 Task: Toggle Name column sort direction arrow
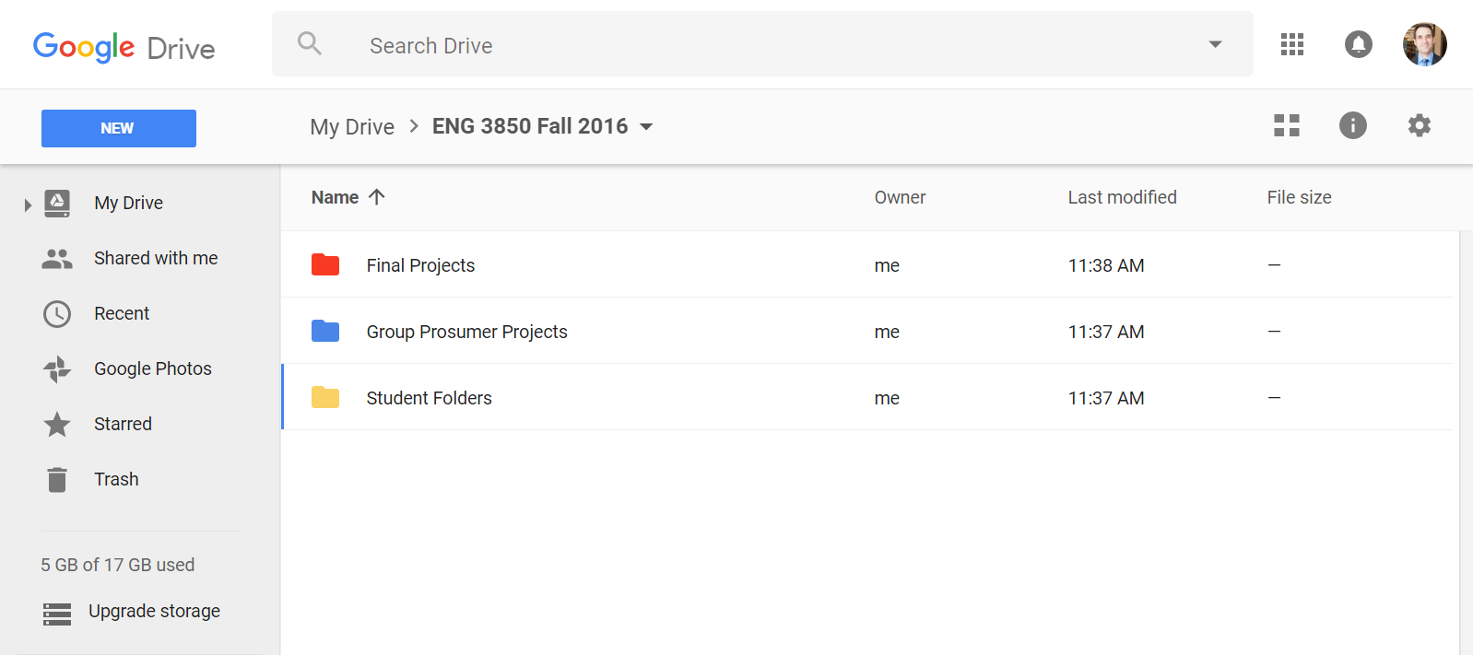pos(376,197)
